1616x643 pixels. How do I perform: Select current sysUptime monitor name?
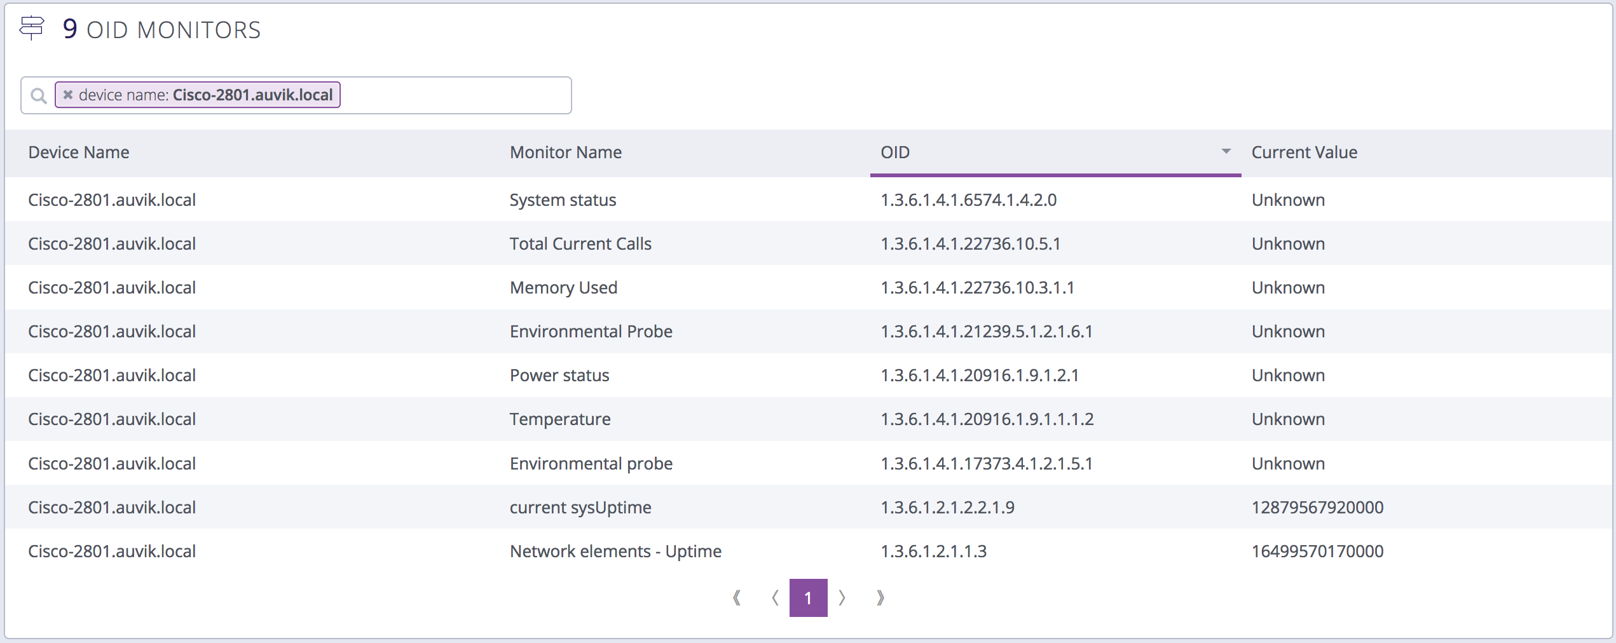(580, 508)
